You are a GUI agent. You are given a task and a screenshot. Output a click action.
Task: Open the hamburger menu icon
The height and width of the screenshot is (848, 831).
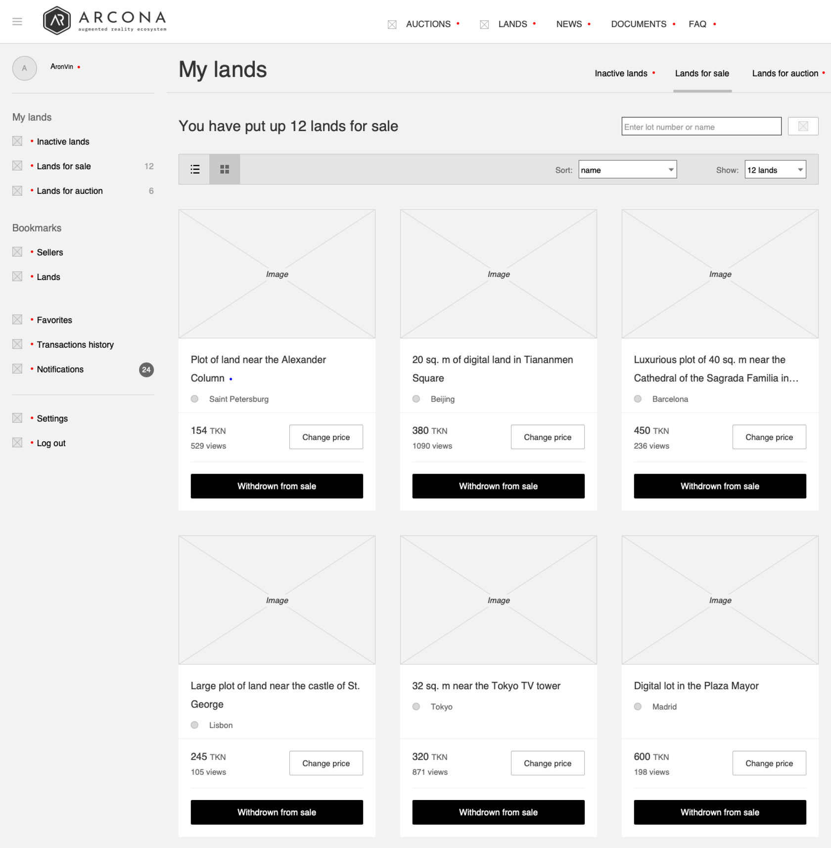pos(17,22)
